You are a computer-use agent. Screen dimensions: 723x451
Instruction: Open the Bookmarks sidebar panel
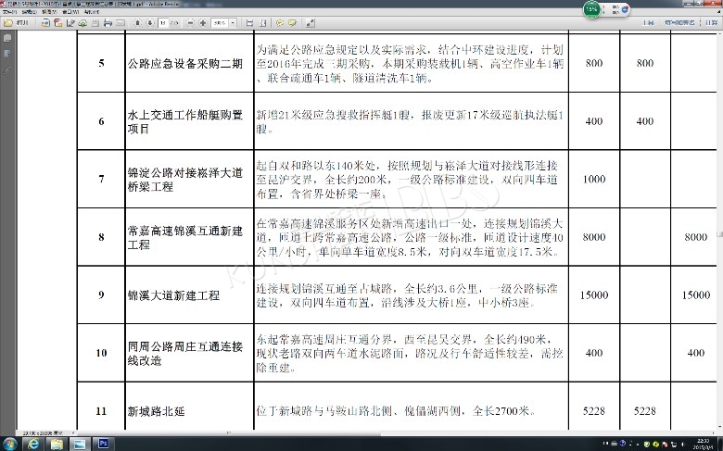pos(7,54)
